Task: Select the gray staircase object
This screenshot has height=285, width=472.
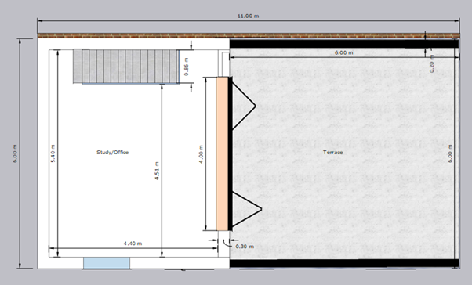Action: (x=126, y=66)
